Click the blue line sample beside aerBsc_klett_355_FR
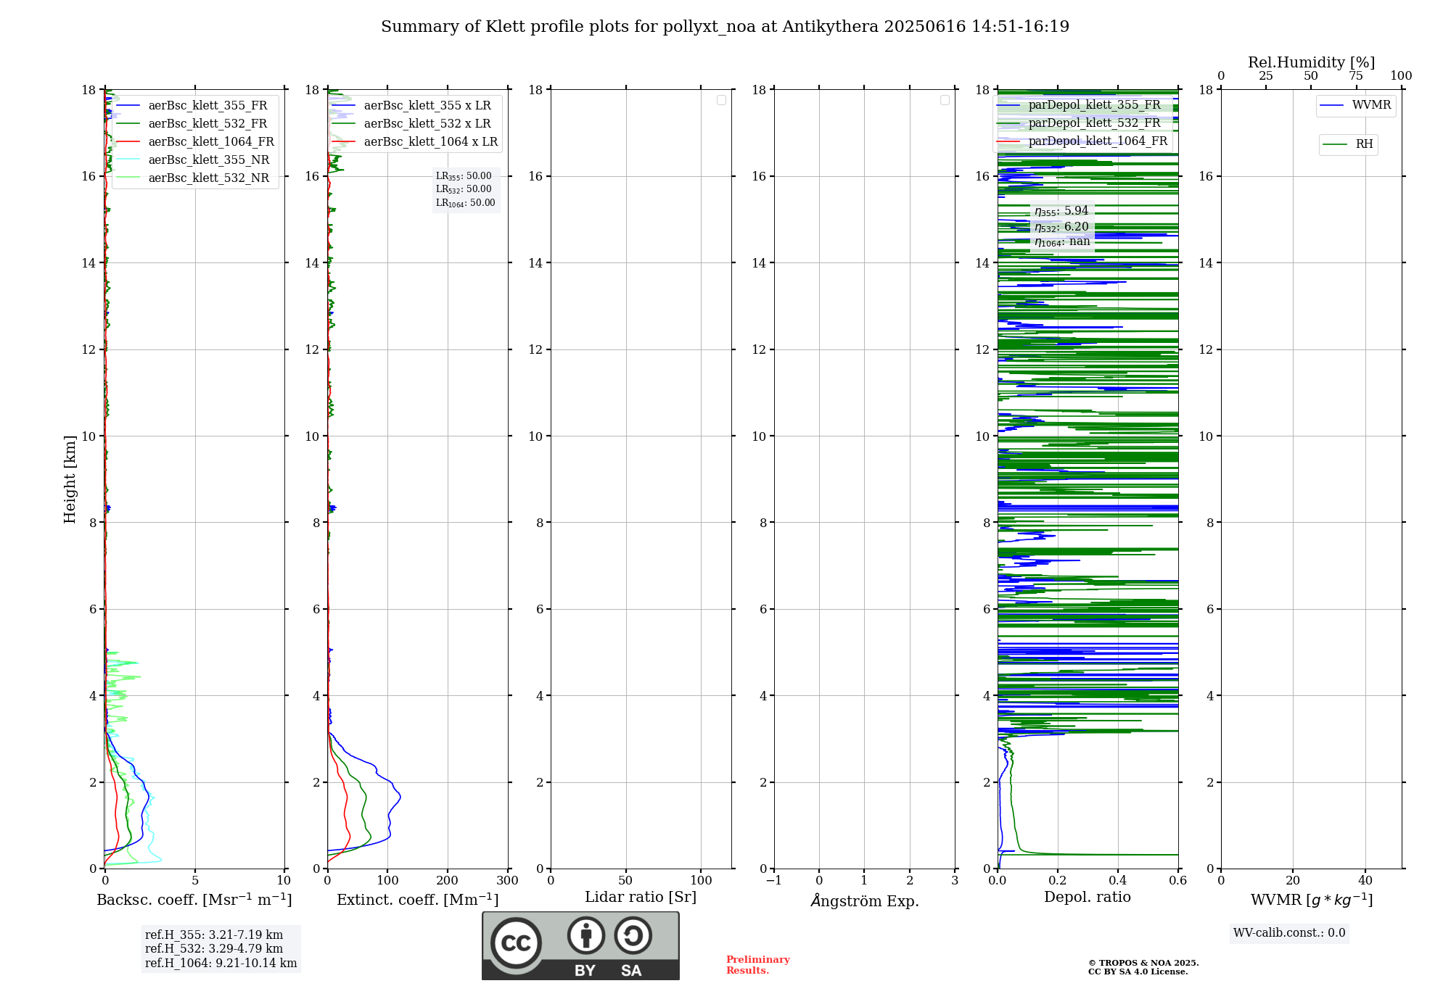 128,106
